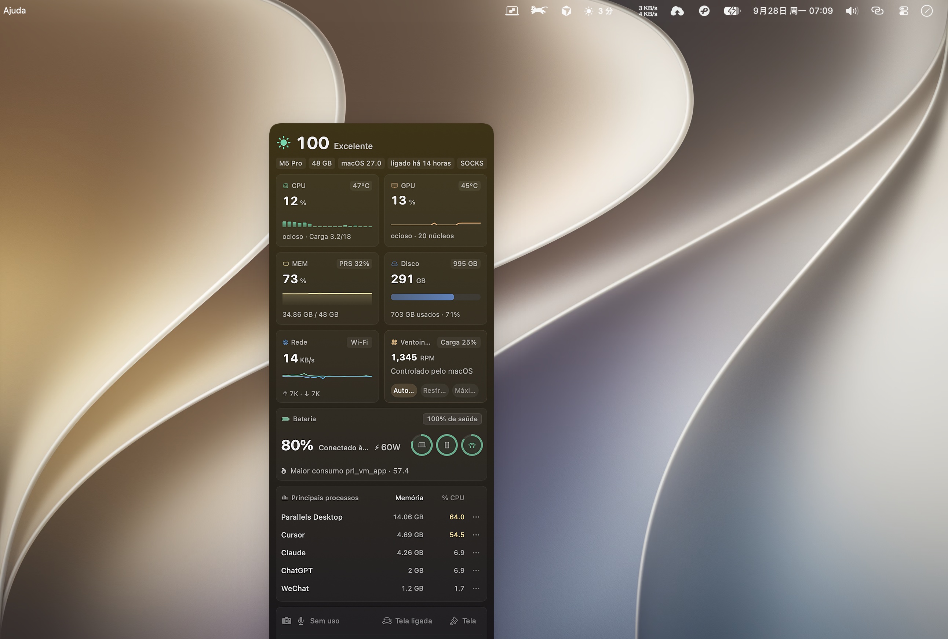Open the date and time 07:09 clock

pos(793,11)
